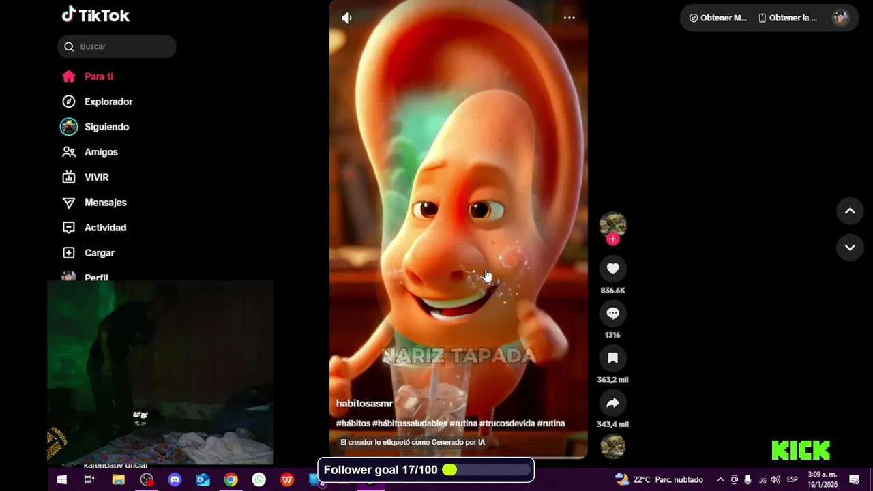
Task: Open the #trucosdevida hashtag
Action: click(507, 423)
